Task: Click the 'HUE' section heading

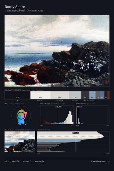Action: (6, 104)
